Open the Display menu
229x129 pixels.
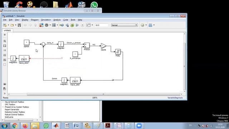25,20
